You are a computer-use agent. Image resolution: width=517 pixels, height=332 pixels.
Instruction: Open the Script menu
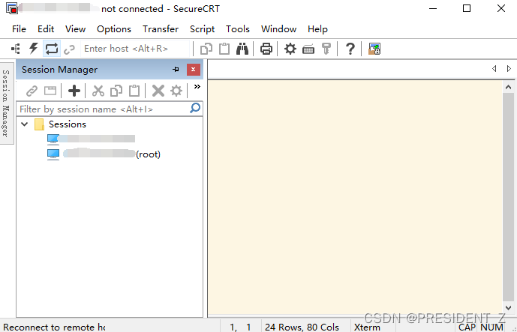click(x=202, y=29)
